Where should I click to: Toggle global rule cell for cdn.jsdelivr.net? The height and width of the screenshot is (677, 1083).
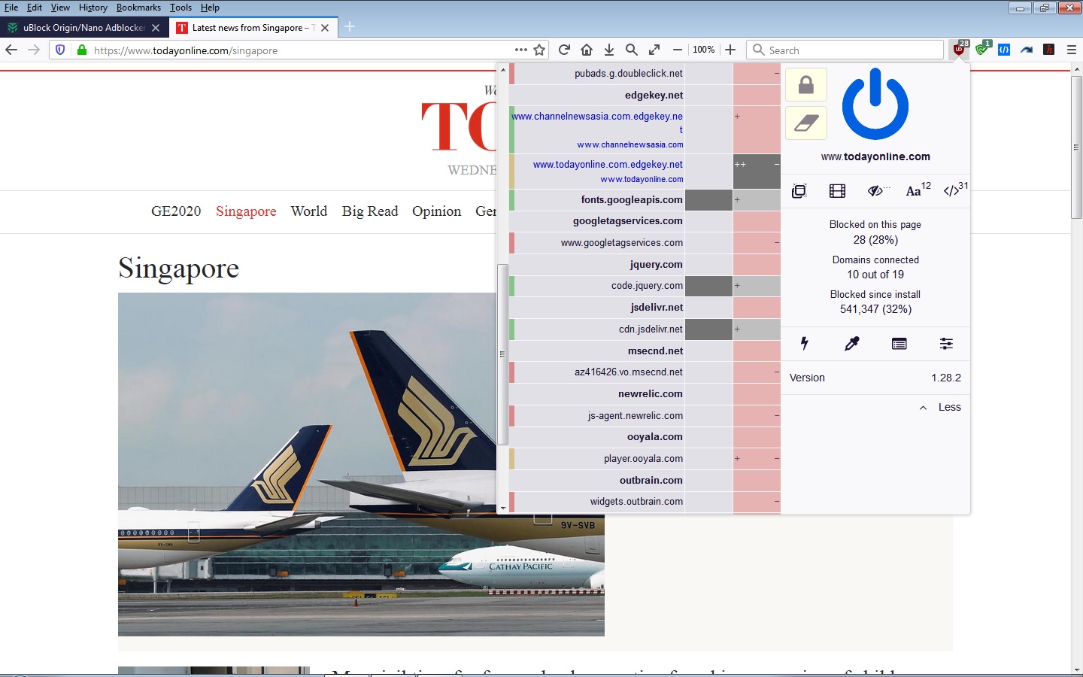point(708,329)
